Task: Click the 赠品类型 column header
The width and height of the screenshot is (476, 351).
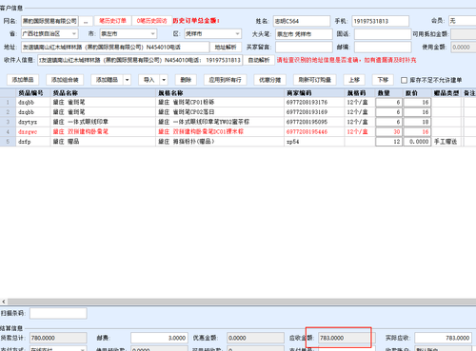Action: point(446,93)
